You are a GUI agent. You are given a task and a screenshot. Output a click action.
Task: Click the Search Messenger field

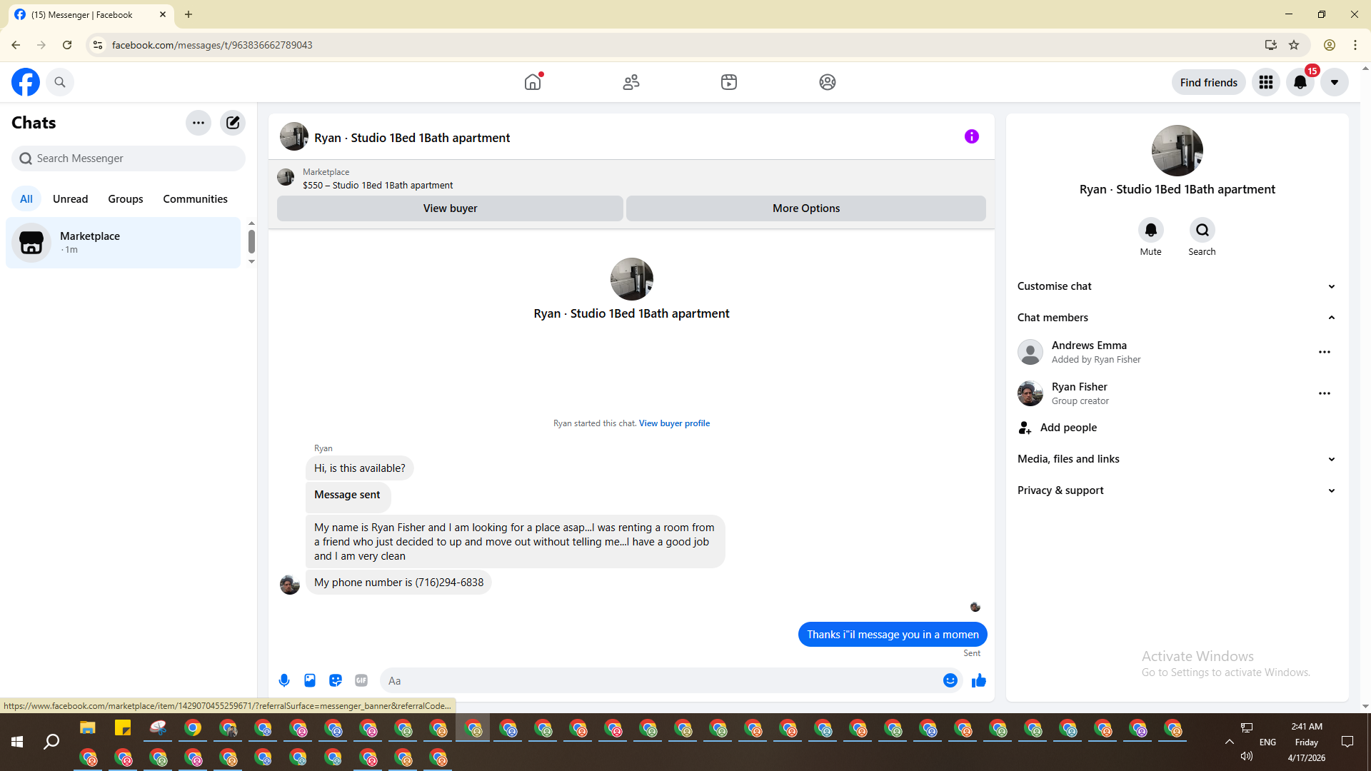tap(129, 158)
